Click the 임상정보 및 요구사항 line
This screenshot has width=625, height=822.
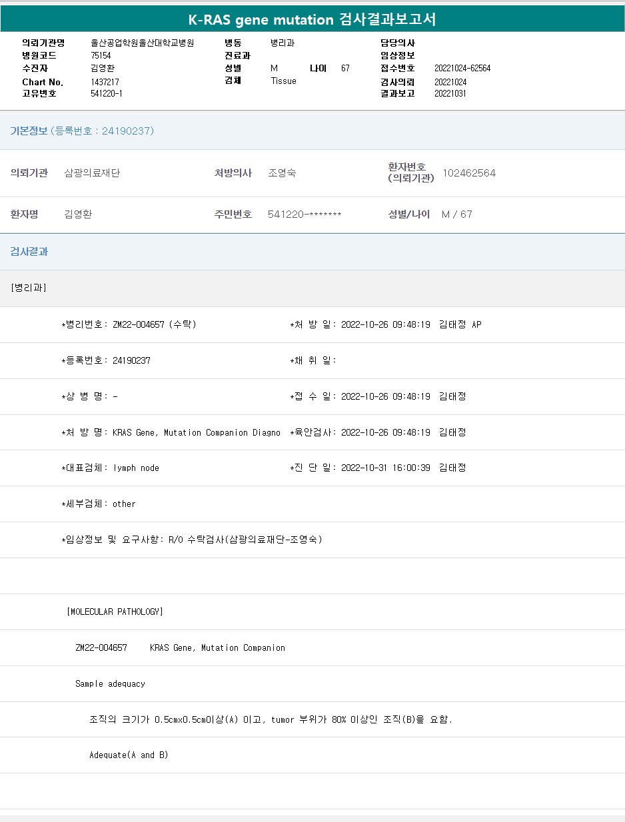pyautogui.click(x=192, y=540)
